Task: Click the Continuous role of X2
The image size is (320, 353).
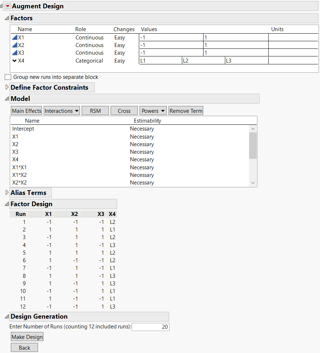Action: pyautogui.click(x=89, y=45)
